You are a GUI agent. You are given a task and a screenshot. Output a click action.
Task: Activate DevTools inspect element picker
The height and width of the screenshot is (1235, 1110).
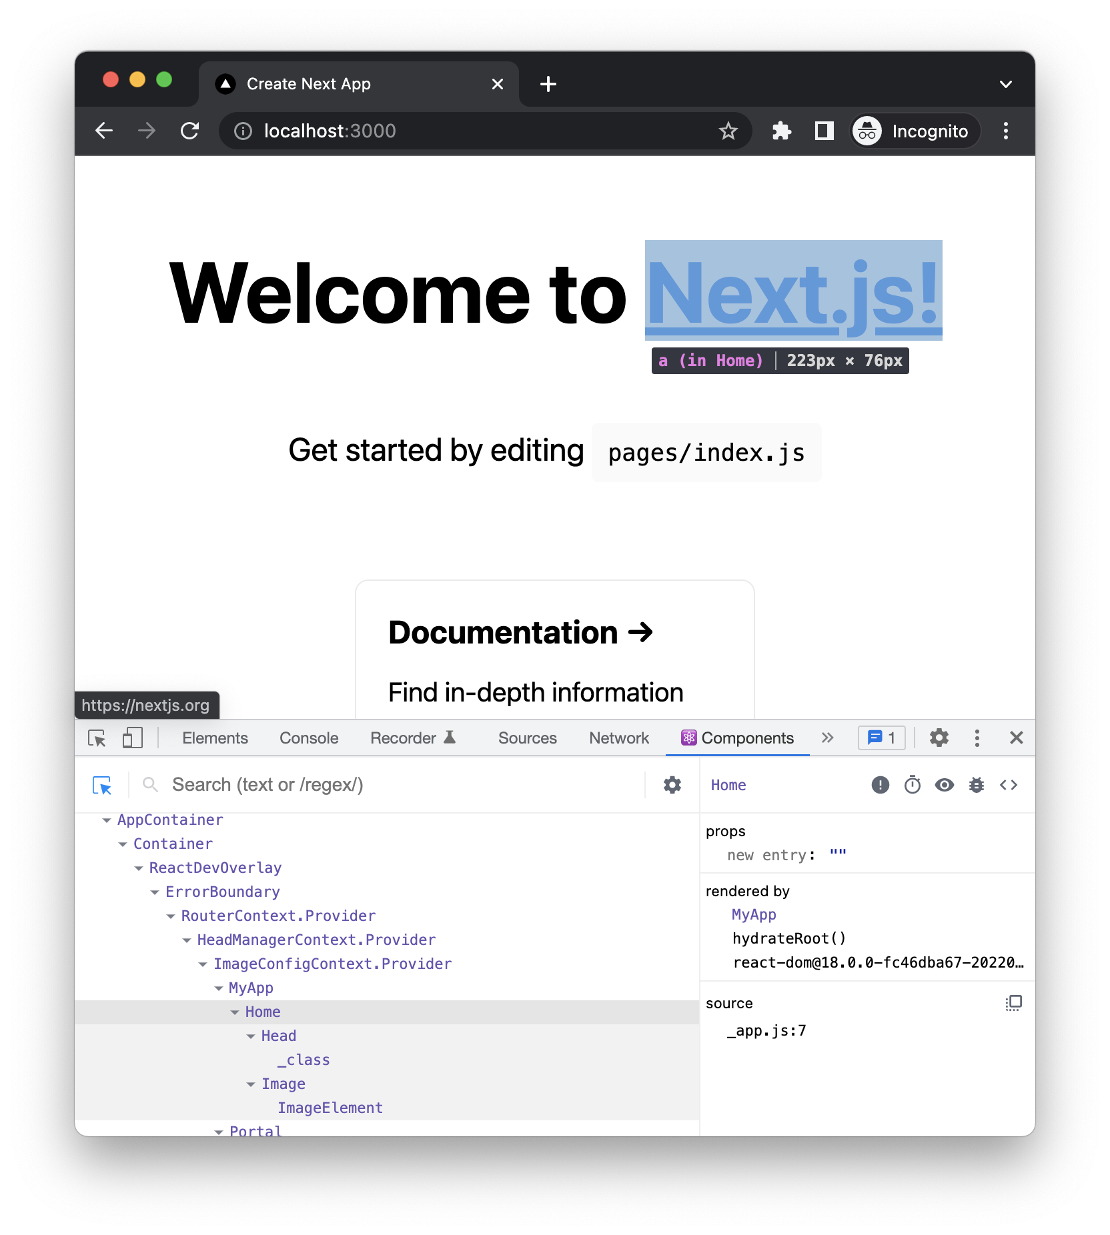click(x=97, y=738)
